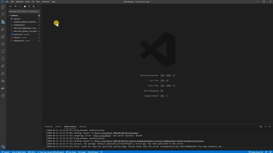Screen dimensions: 273x153
Task: Open the Go menu
Action: coord(33,2)
